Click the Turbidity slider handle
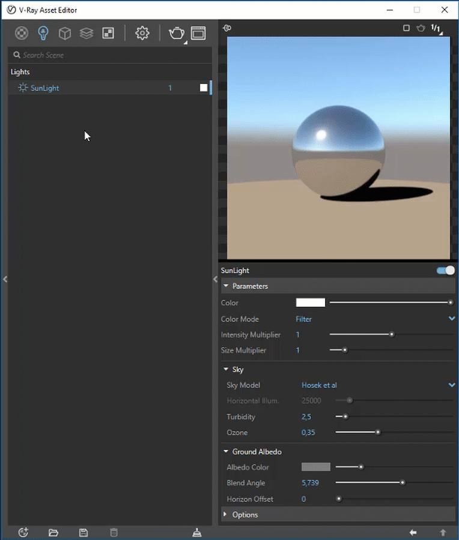The height and width of the screenshot is (540, 459). [345, 416]
